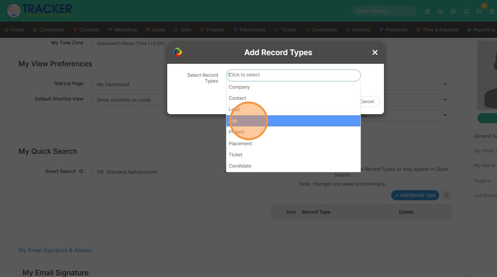Click the Delete column header
This screenshot has width=497, height=277.
[406, 212]
